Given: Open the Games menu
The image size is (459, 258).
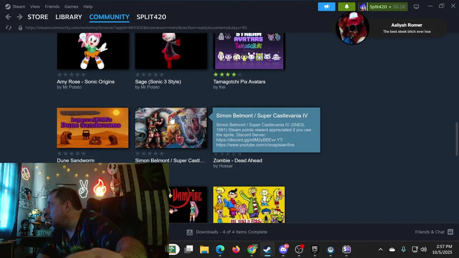Looking at the screenshot, I should (x=71, y=6).
